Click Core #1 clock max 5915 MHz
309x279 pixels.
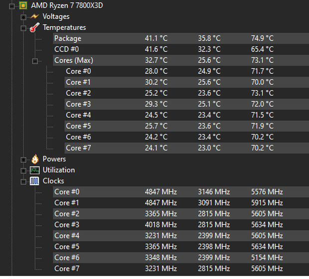(267, 203)
